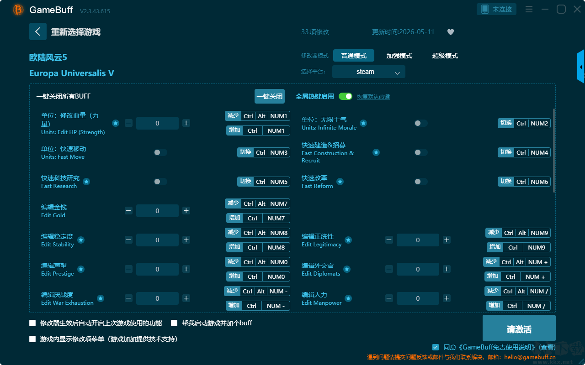Click the star beside Edit Legitimacy
Screen dimensions: 585x365
click(348, 240)
